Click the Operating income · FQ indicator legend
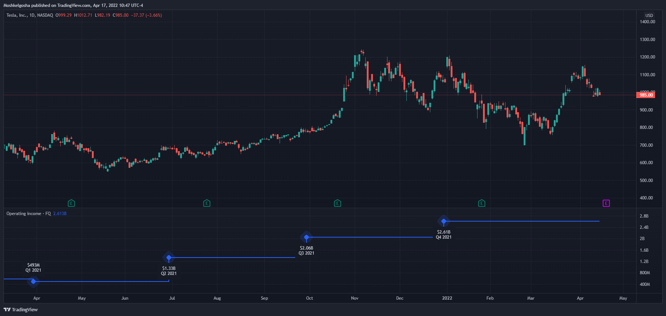The height and width of the screenshot is (316, 666). [29, 214]
